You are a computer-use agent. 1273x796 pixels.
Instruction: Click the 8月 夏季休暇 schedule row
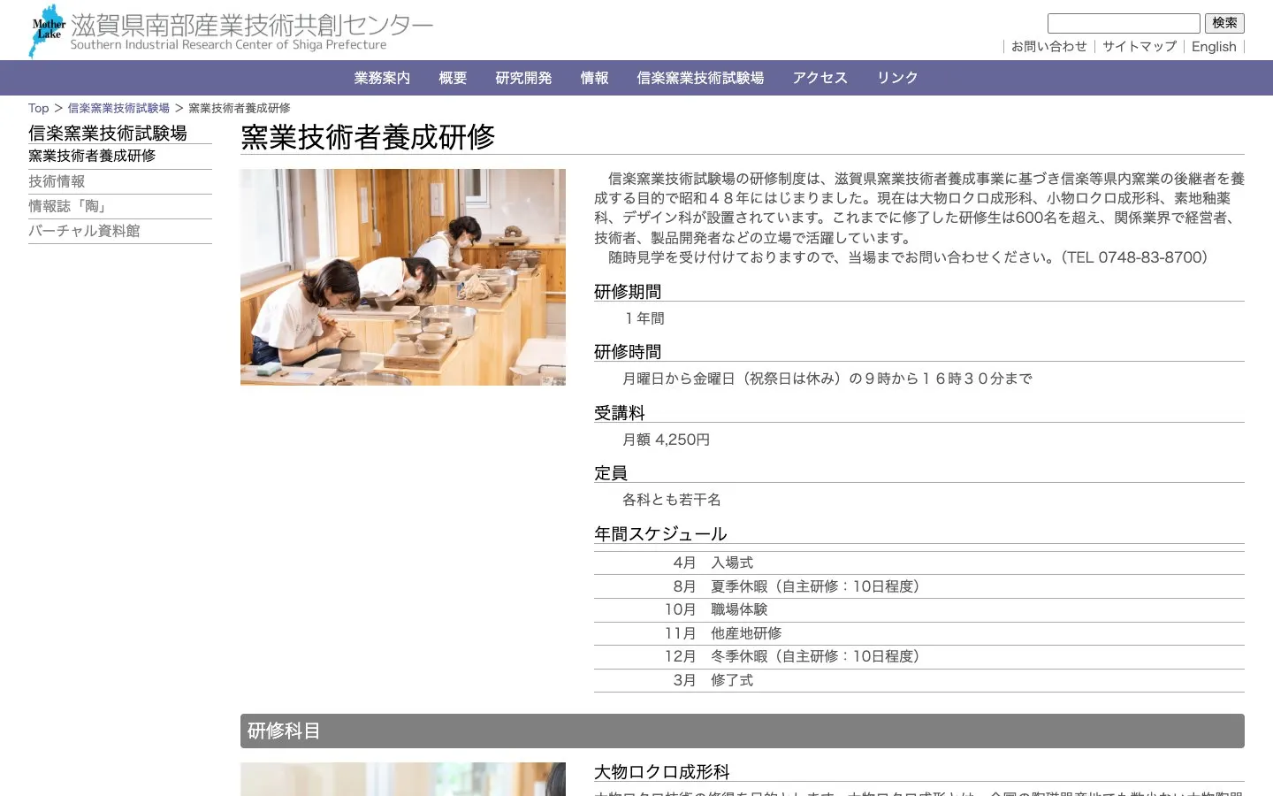[919, 586]
